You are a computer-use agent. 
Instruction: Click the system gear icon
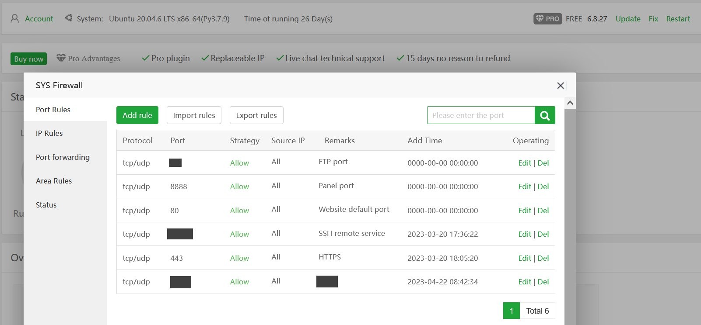coord(69,18)
